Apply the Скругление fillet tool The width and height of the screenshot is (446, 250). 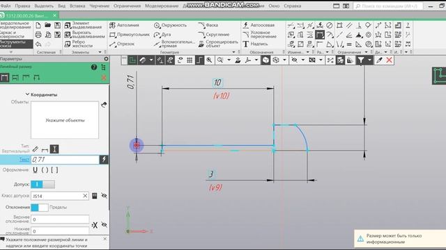pos(214,35)
